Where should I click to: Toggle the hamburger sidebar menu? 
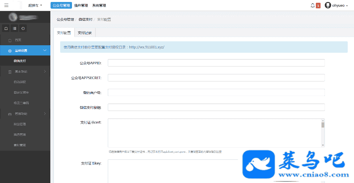click(6, 6)
